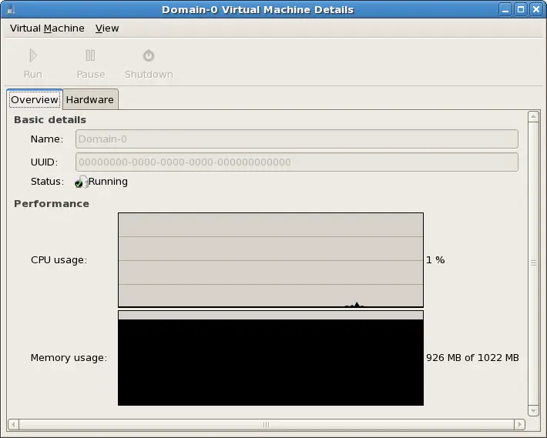Open the View menu

point(107,28)
